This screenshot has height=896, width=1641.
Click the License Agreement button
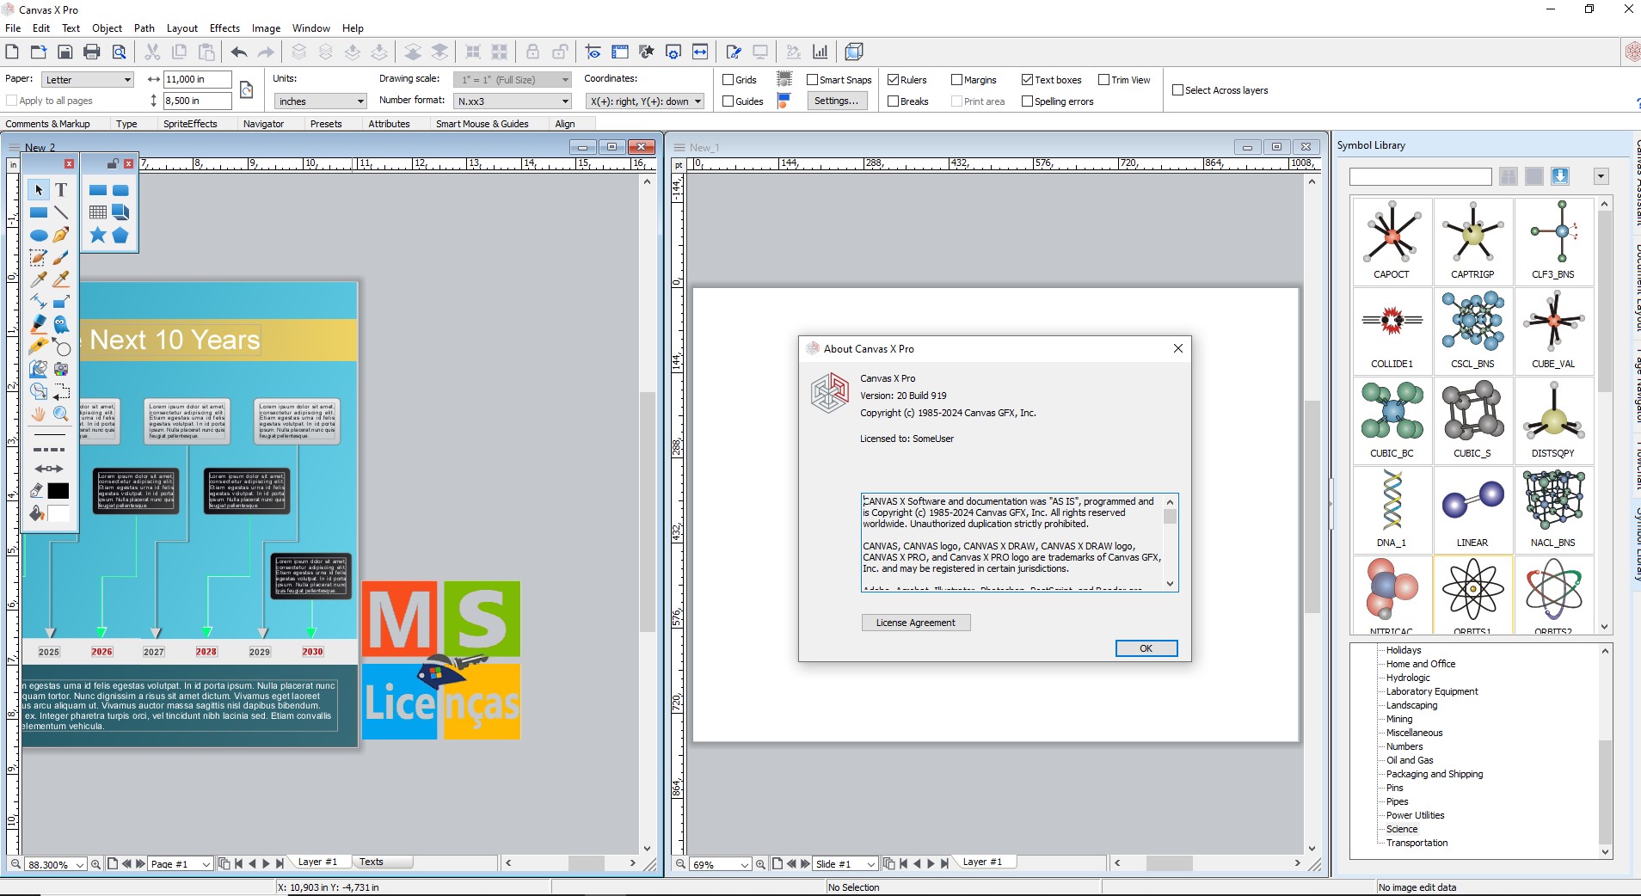[916, 623]
